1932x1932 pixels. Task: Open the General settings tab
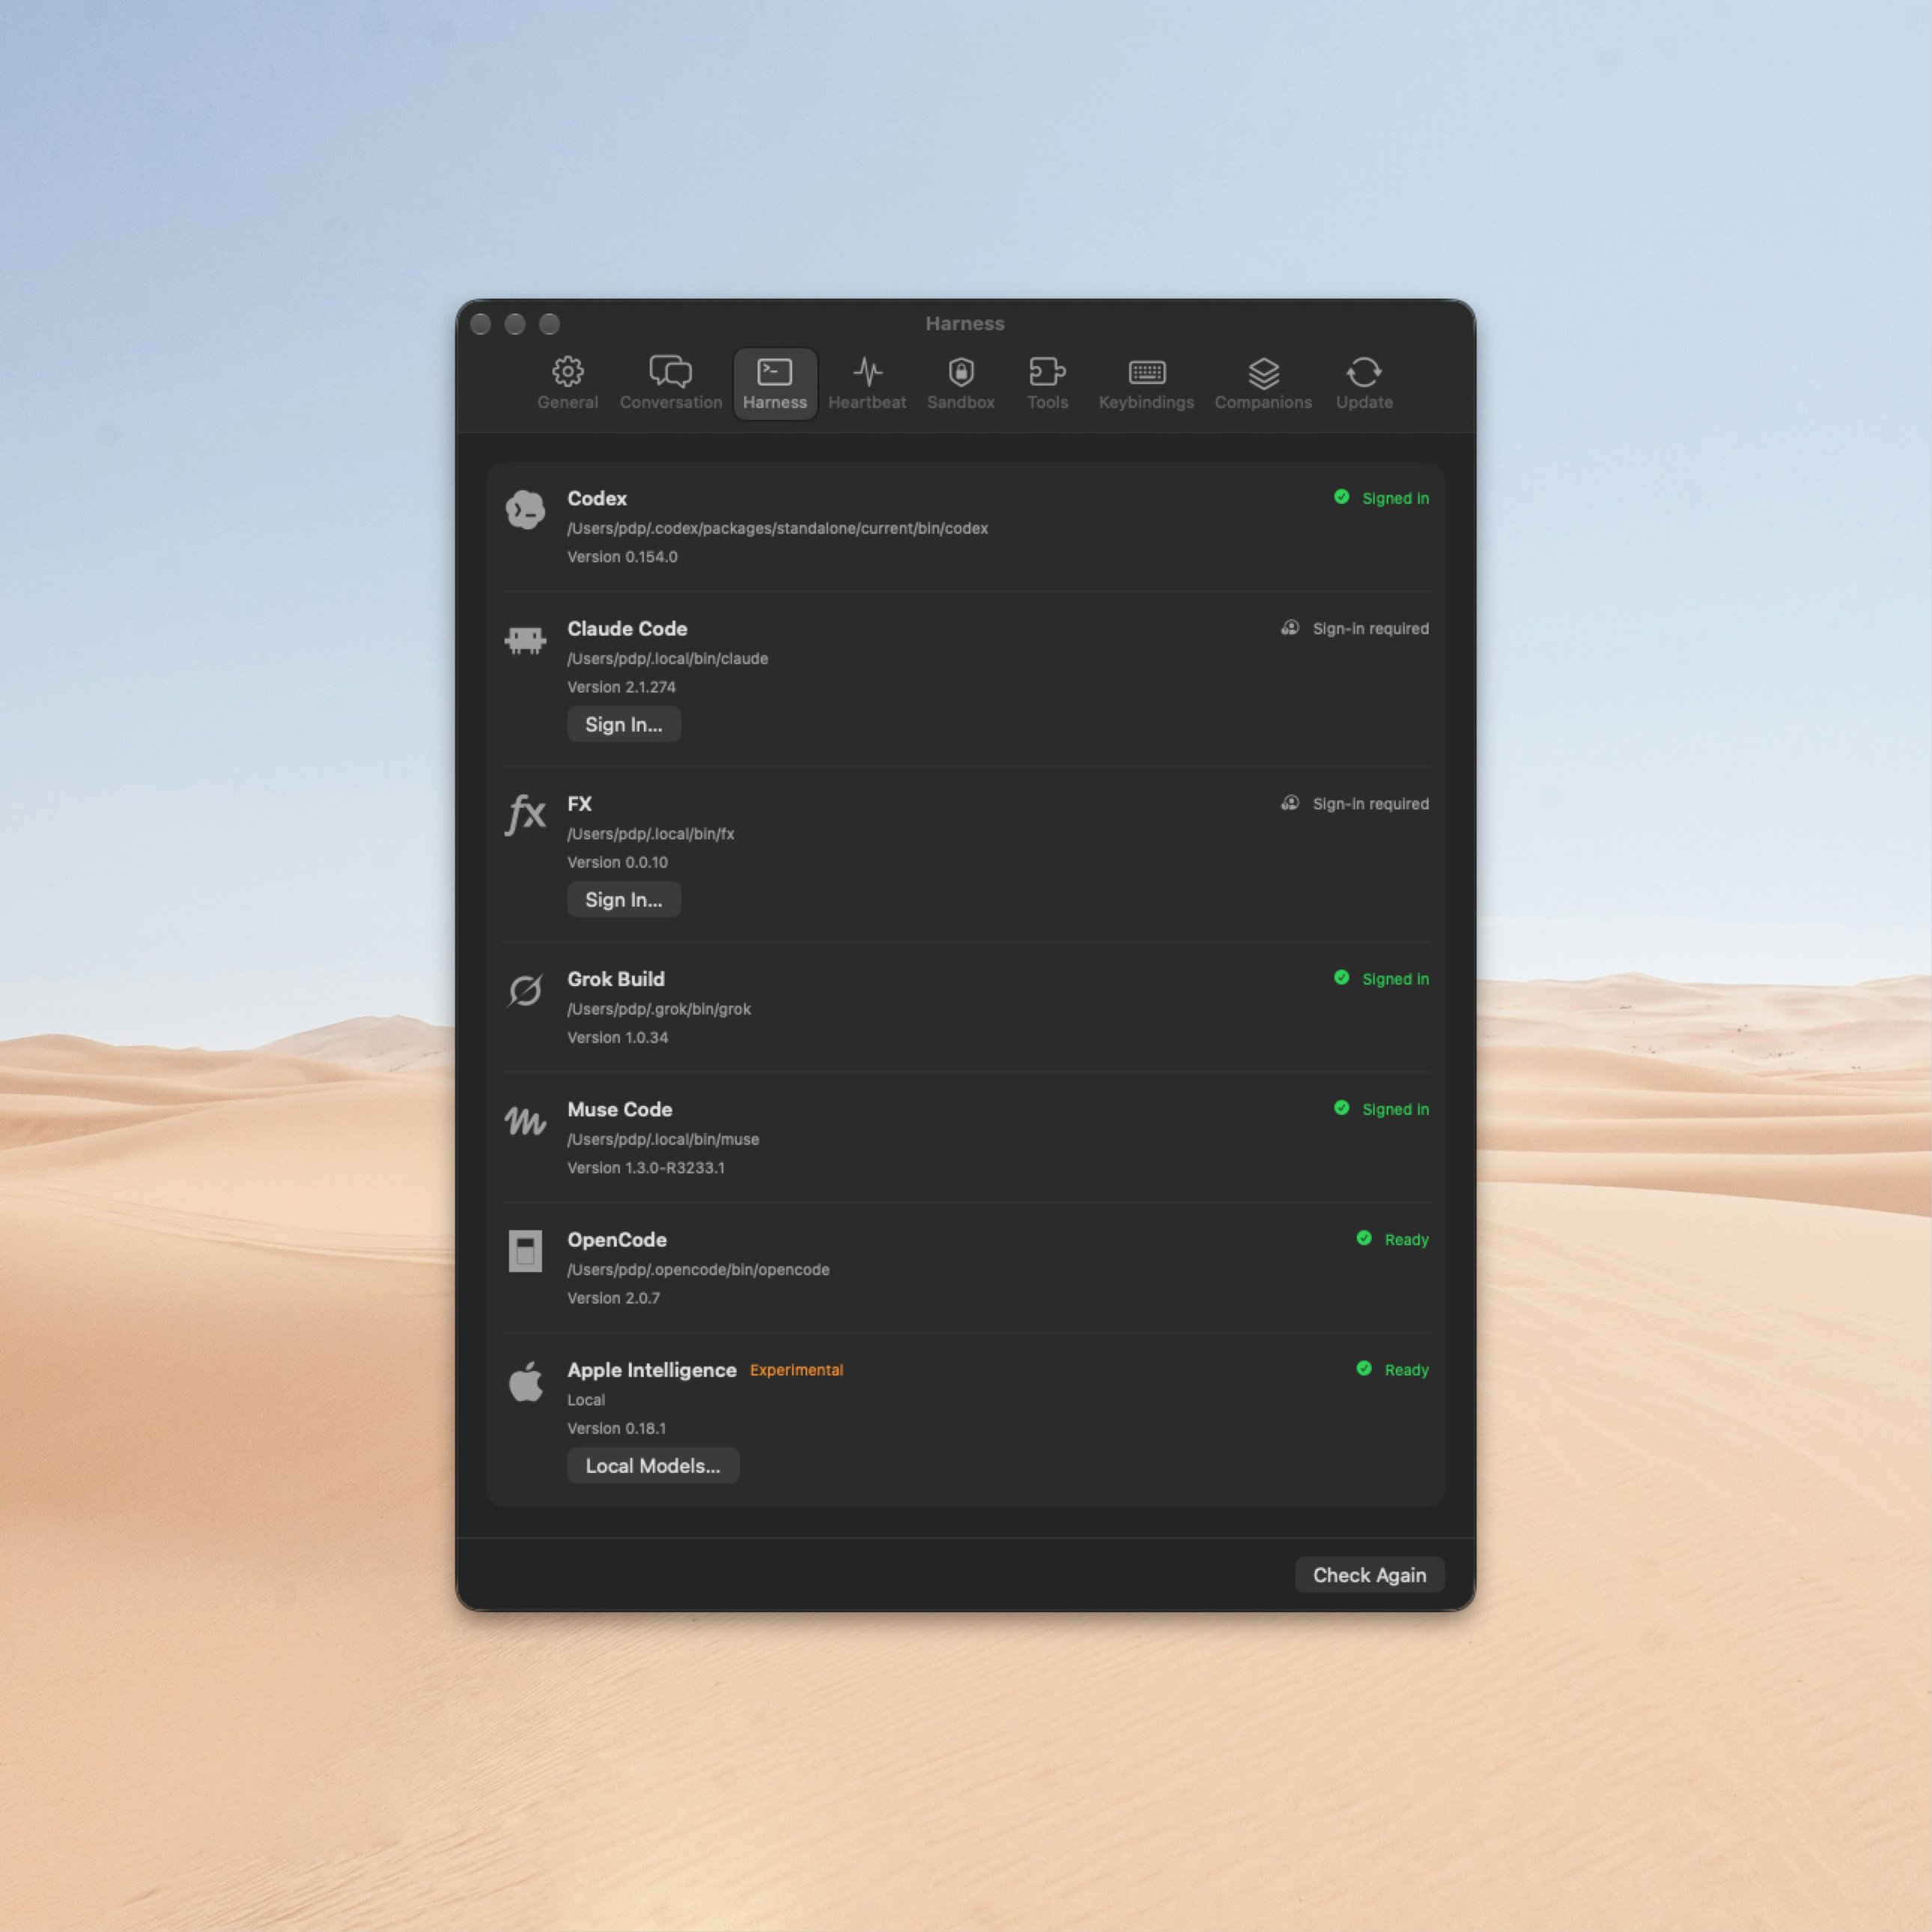[x=567, y=383]
